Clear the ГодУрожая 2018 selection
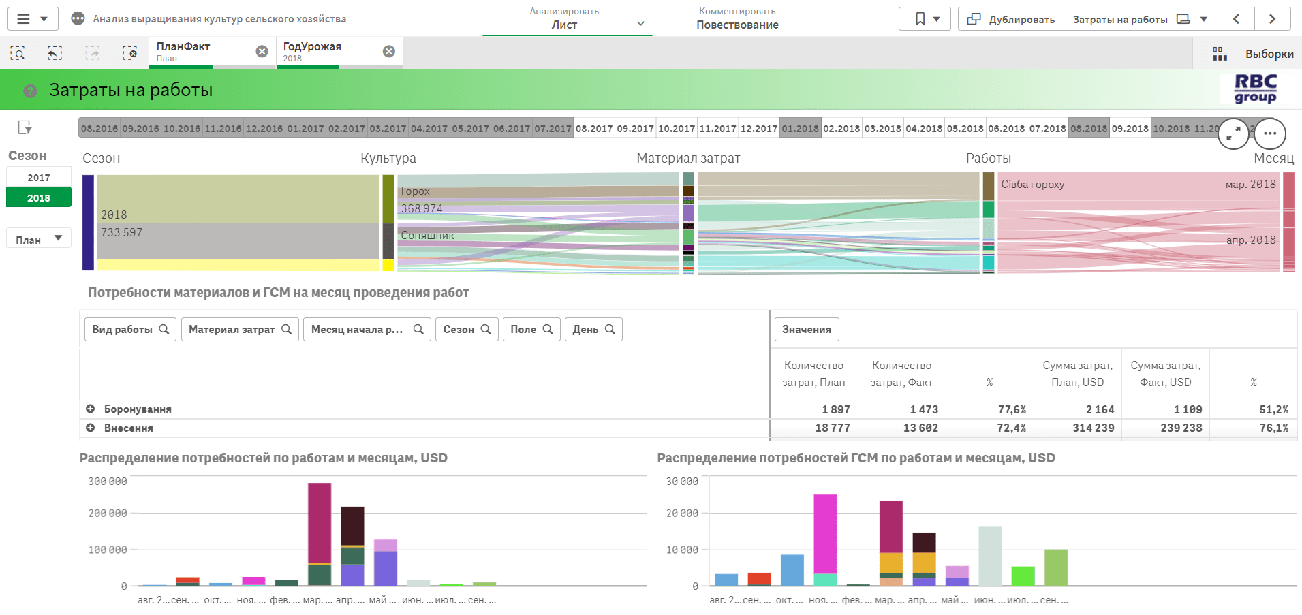1302x615 pixels. pyautogui.click(x=388, y=52)
